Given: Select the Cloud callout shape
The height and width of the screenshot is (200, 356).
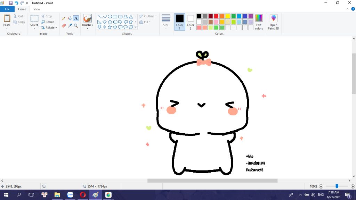Looking at the screenshot, I should (131, 27).
